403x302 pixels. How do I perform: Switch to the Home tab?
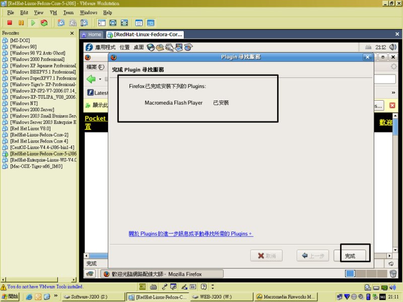pyautogui.click(x=92, y=34)
